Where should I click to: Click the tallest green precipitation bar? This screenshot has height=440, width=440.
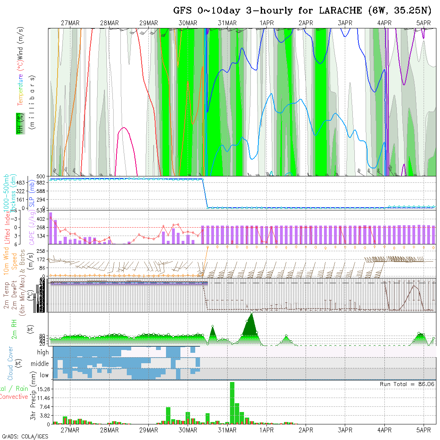click(232, 402)
